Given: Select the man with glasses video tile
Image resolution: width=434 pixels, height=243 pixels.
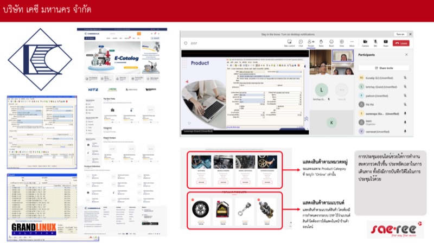Looking at the screenshot, I should [321, 62].
